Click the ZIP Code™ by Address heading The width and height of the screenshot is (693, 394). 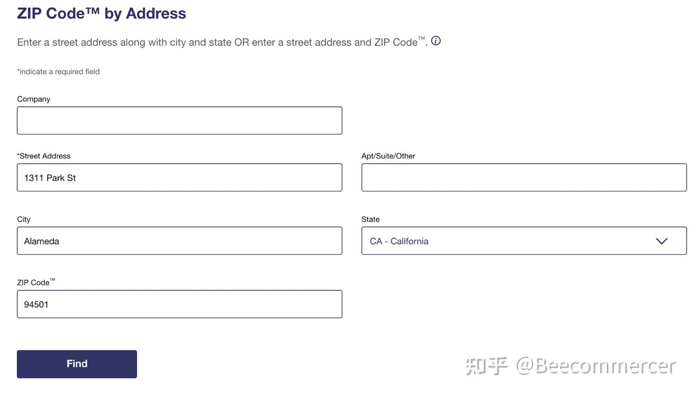(x=102, y=13)
